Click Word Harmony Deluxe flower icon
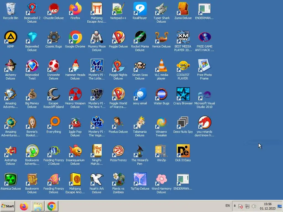Image resolution: width=283 pixels, height=212 pixels. point(161,179)
